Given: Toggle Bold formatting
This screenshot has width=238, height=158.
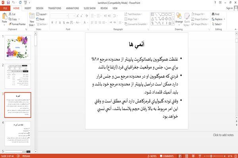Looking at the screenshot, I should (52, 23).
